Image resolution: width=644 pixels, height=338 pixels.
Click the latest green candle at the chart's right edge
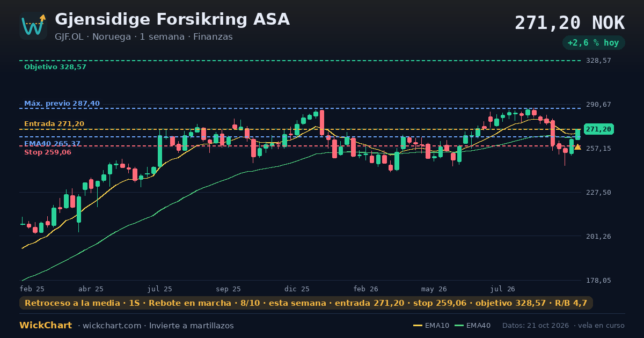577,134
